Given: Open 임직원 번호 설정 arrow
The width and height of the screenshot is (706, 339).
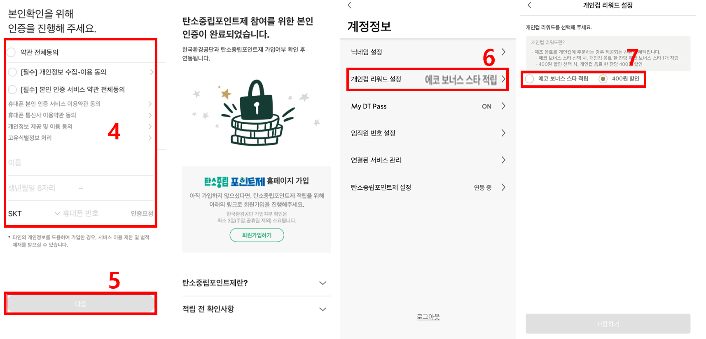Looking at the screenshot, I should coord(503,133).
